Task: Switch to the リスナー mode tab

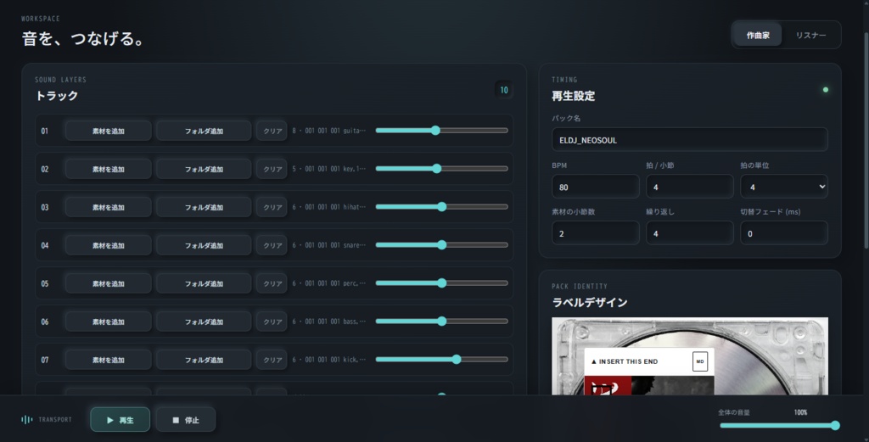Action: tap(810, 35)
